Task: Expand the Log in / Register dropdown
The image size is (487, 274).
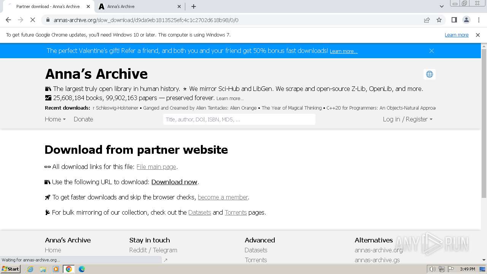Action: [x=407, y=119]
